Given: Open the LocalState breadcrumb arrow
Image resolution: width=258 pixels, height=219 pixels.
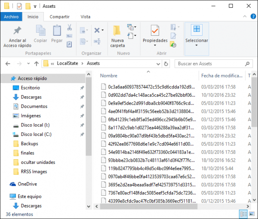Looking at the screenshot, I should (82, 64).
